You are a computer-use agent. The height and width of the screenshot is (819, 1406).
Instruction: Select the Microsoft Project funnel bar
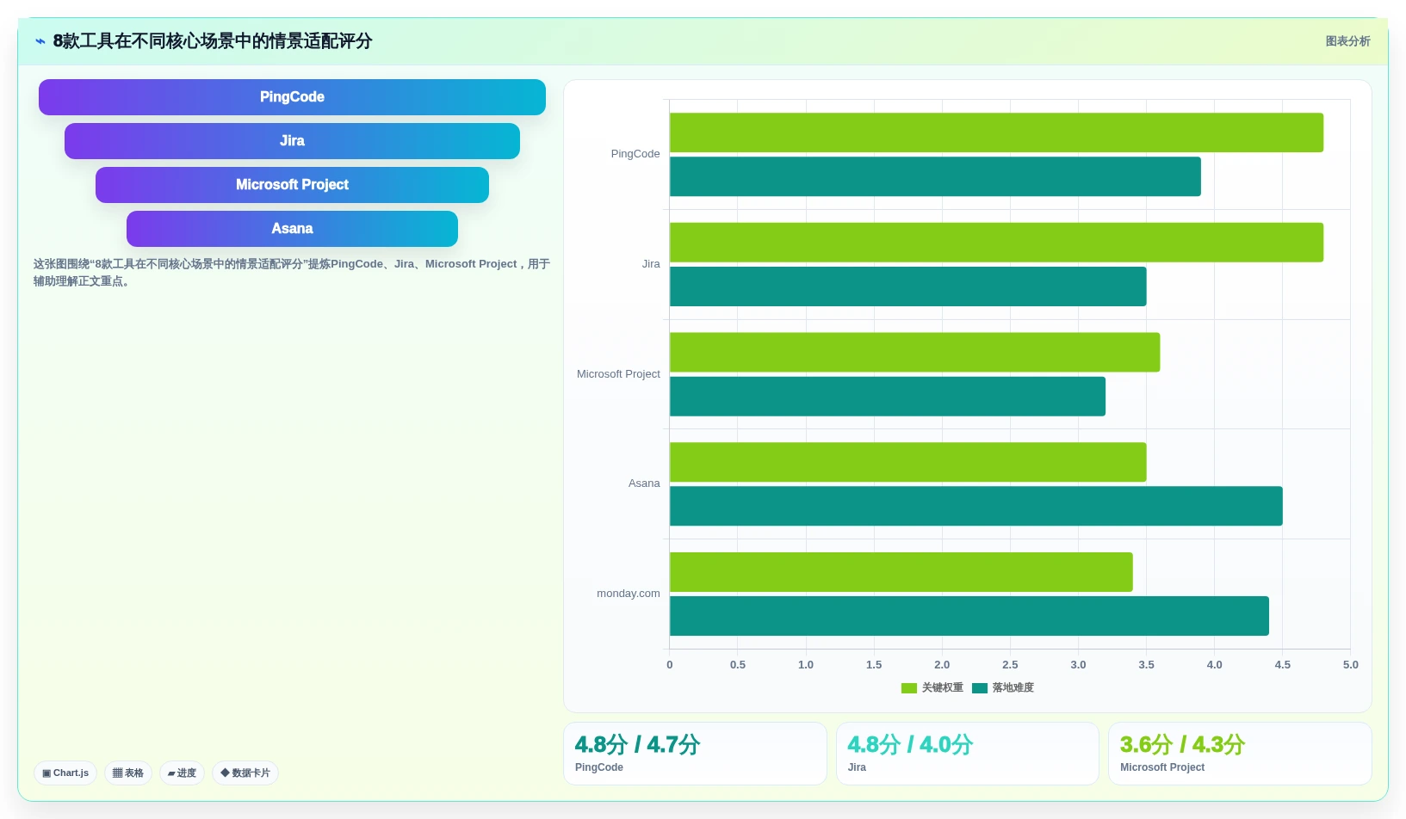292,185
